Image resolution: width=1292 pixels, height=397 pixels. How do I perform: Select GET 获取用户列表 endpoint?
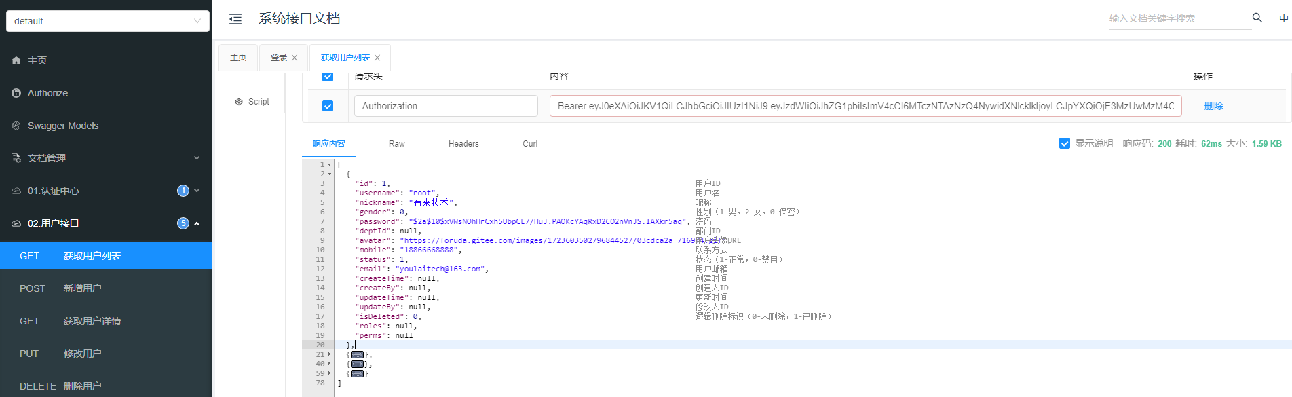pyautogui.click(x=106, y=256)
